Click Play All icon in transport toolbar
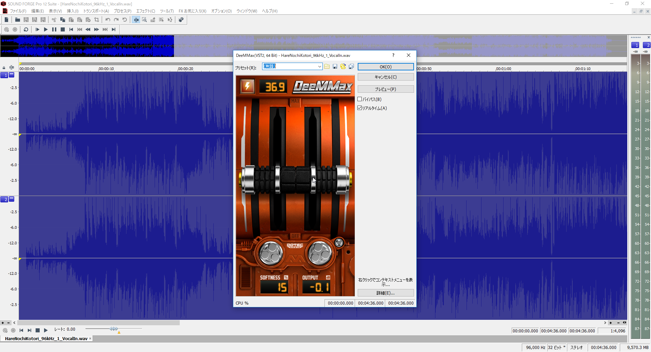651x352 pixels. 37,29
